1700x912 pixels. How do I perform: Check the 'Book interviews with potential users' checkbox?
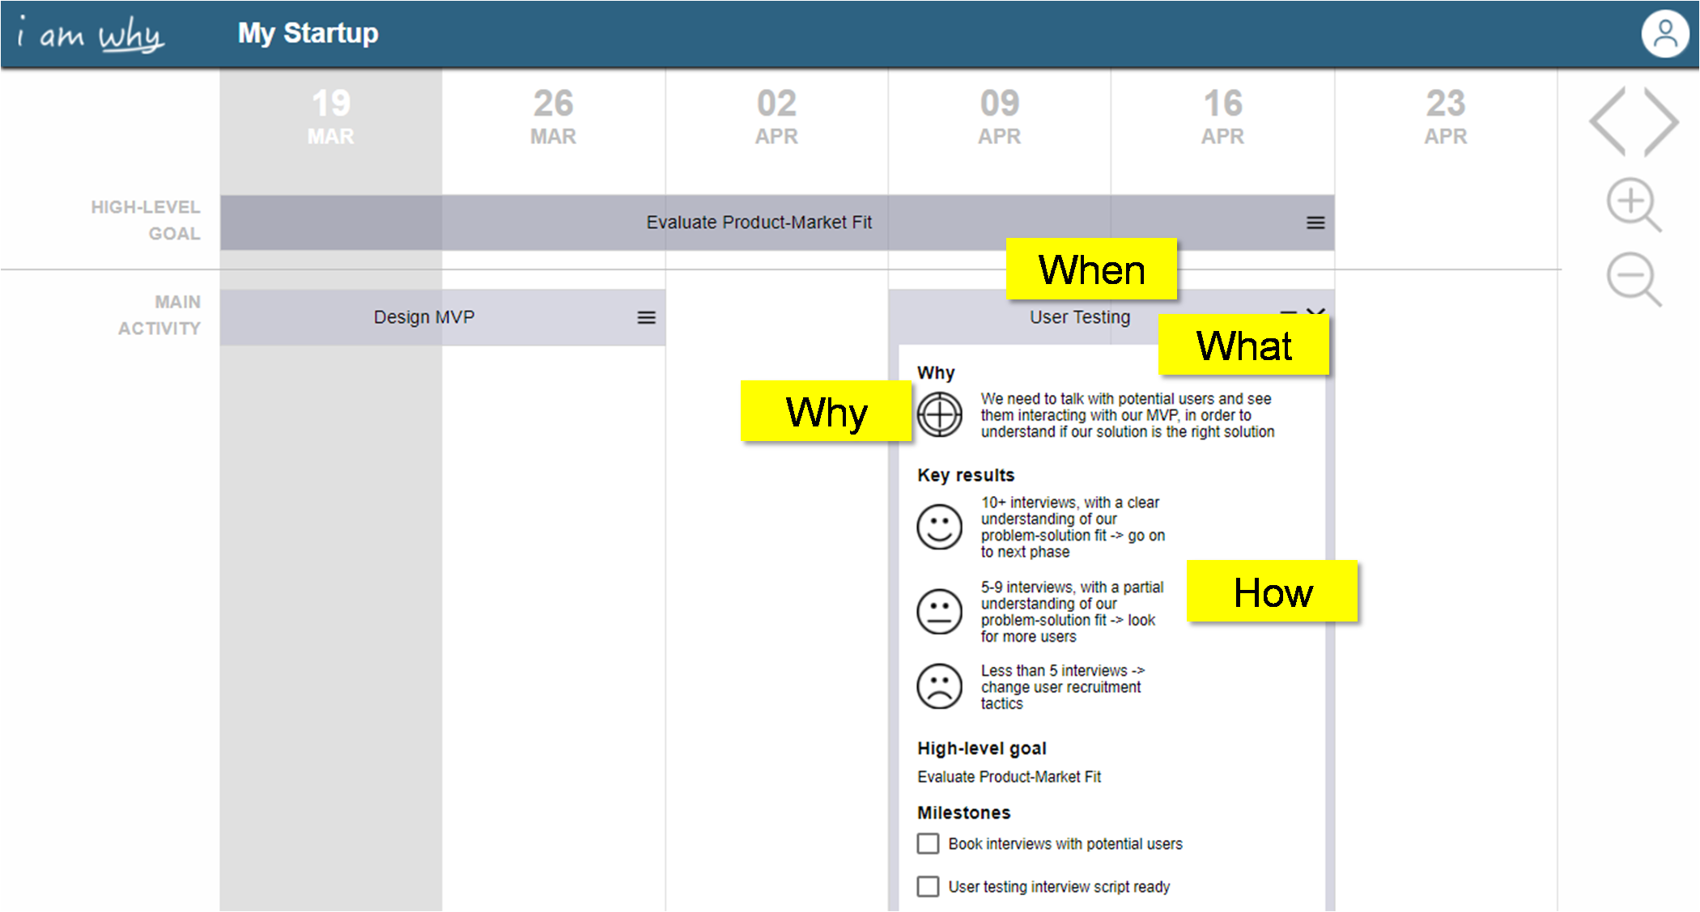pos(929,845)
